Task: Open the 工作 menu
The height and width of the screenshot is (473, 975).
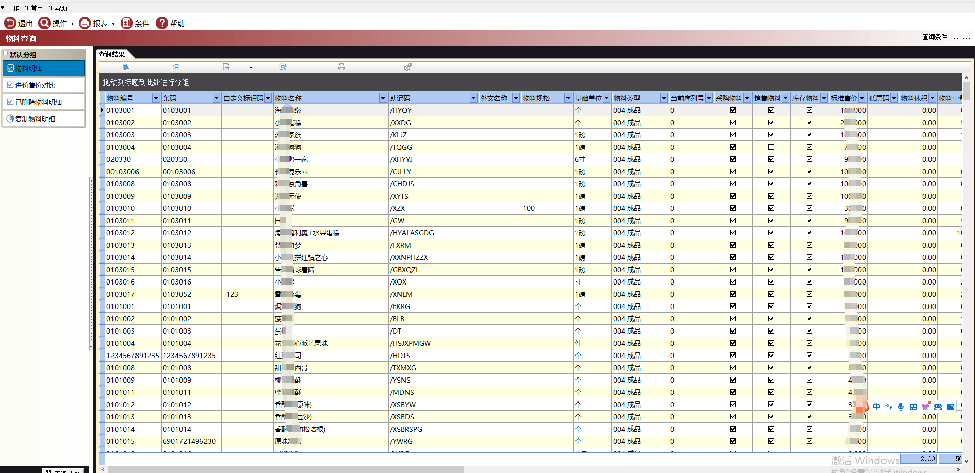Action: 10,8
